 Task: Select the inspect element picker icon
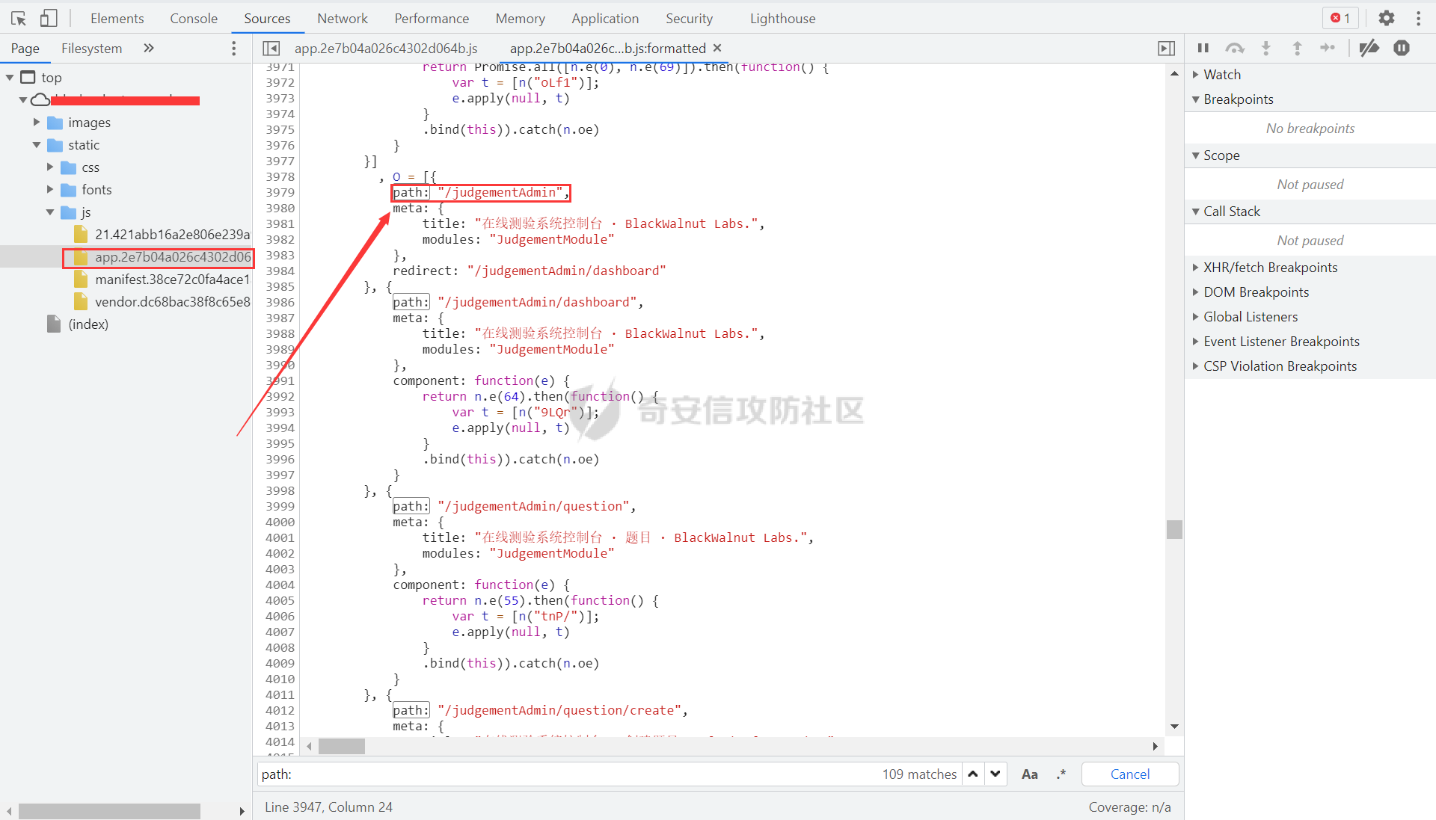click(x=19, y=18)
